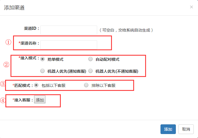
Task: Click the 接入模式 label text
Action: click(29, 58)
